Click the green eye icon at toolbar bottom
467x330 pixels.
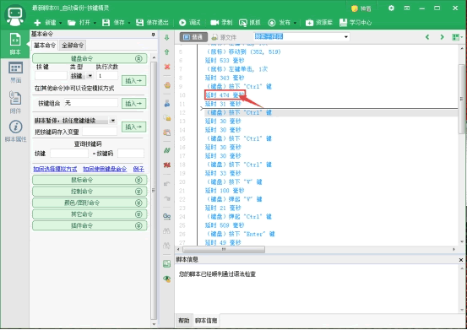(x=167, y=279)
